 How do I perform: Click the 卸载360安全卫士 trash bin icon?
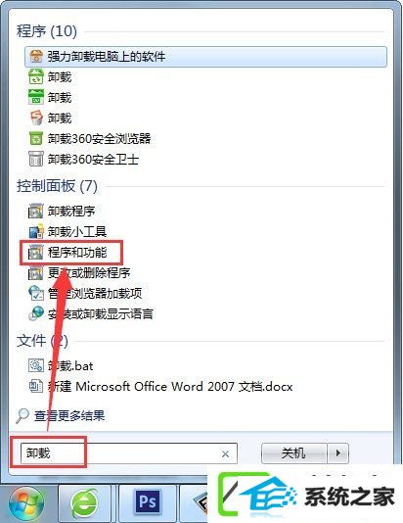pos(36,159)
